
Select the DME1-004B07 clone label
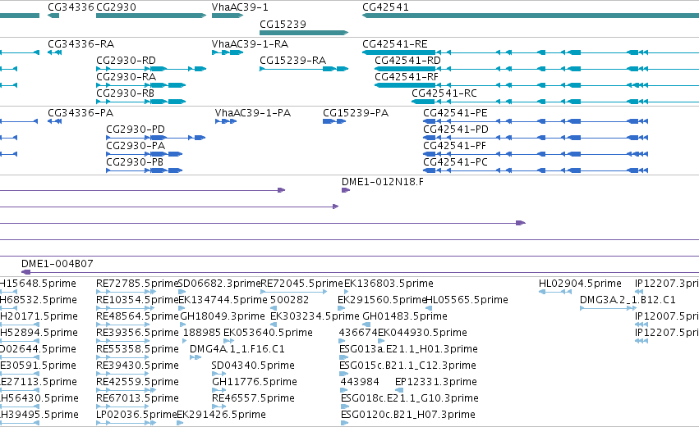(57, 264)
